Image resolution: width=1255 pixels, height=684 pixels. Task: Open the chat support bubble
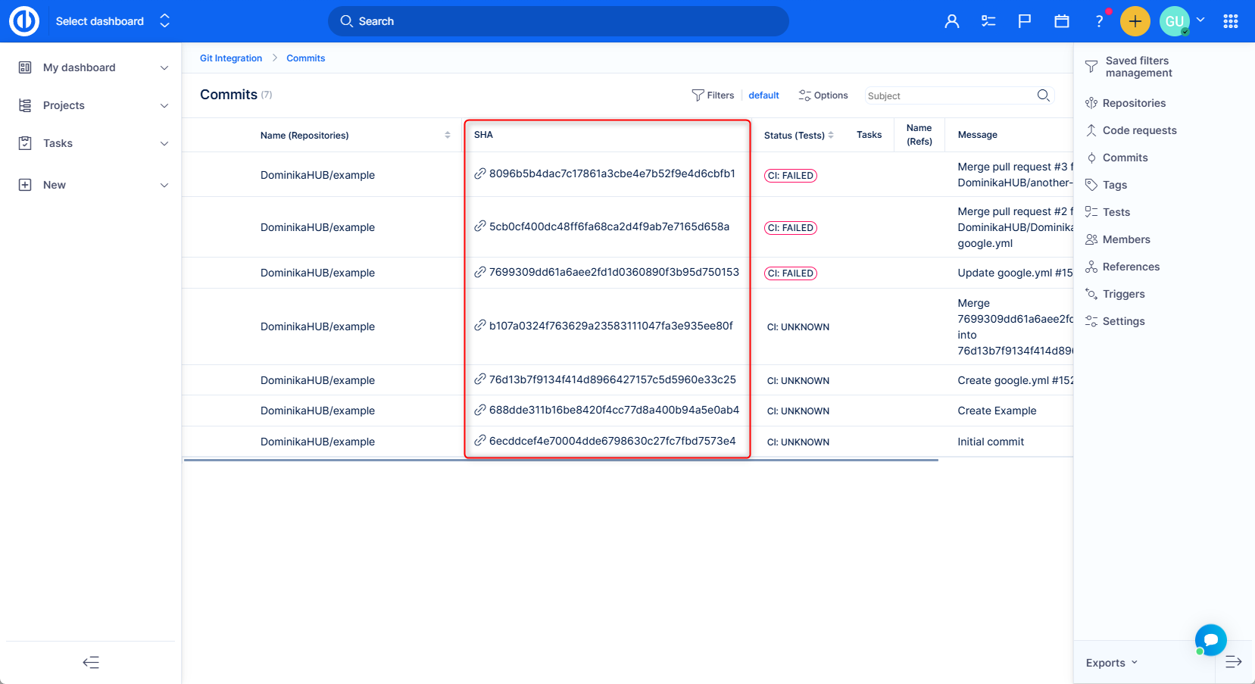pyautogui.click(x=1210, y=639)
